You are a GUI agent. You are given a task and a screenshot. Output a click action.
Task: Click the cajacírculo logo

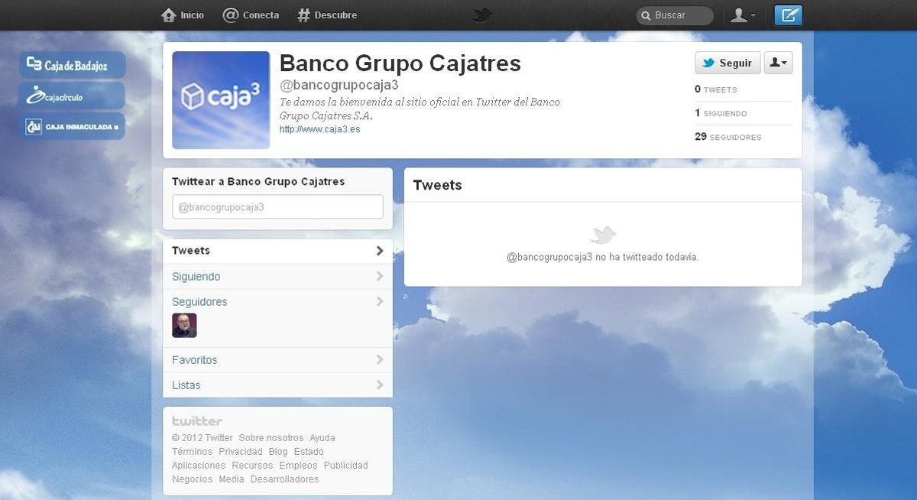pos(72,96)
